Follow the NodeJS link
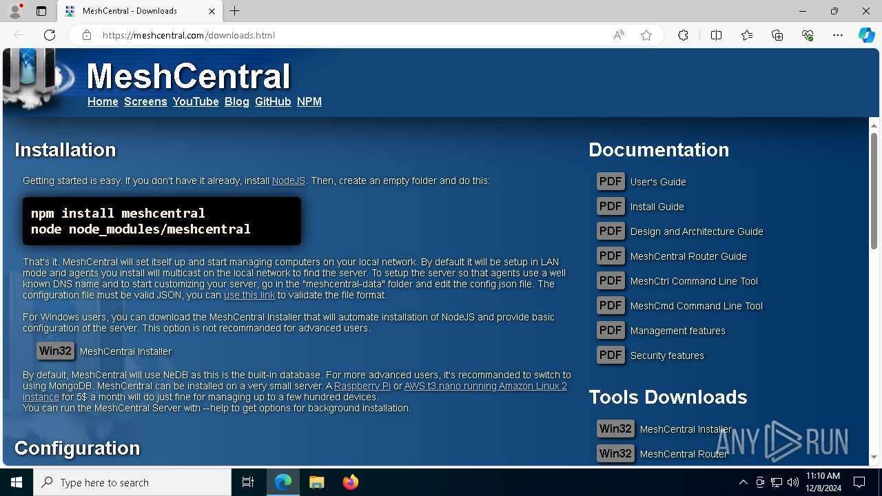 [x=289, y=180]
